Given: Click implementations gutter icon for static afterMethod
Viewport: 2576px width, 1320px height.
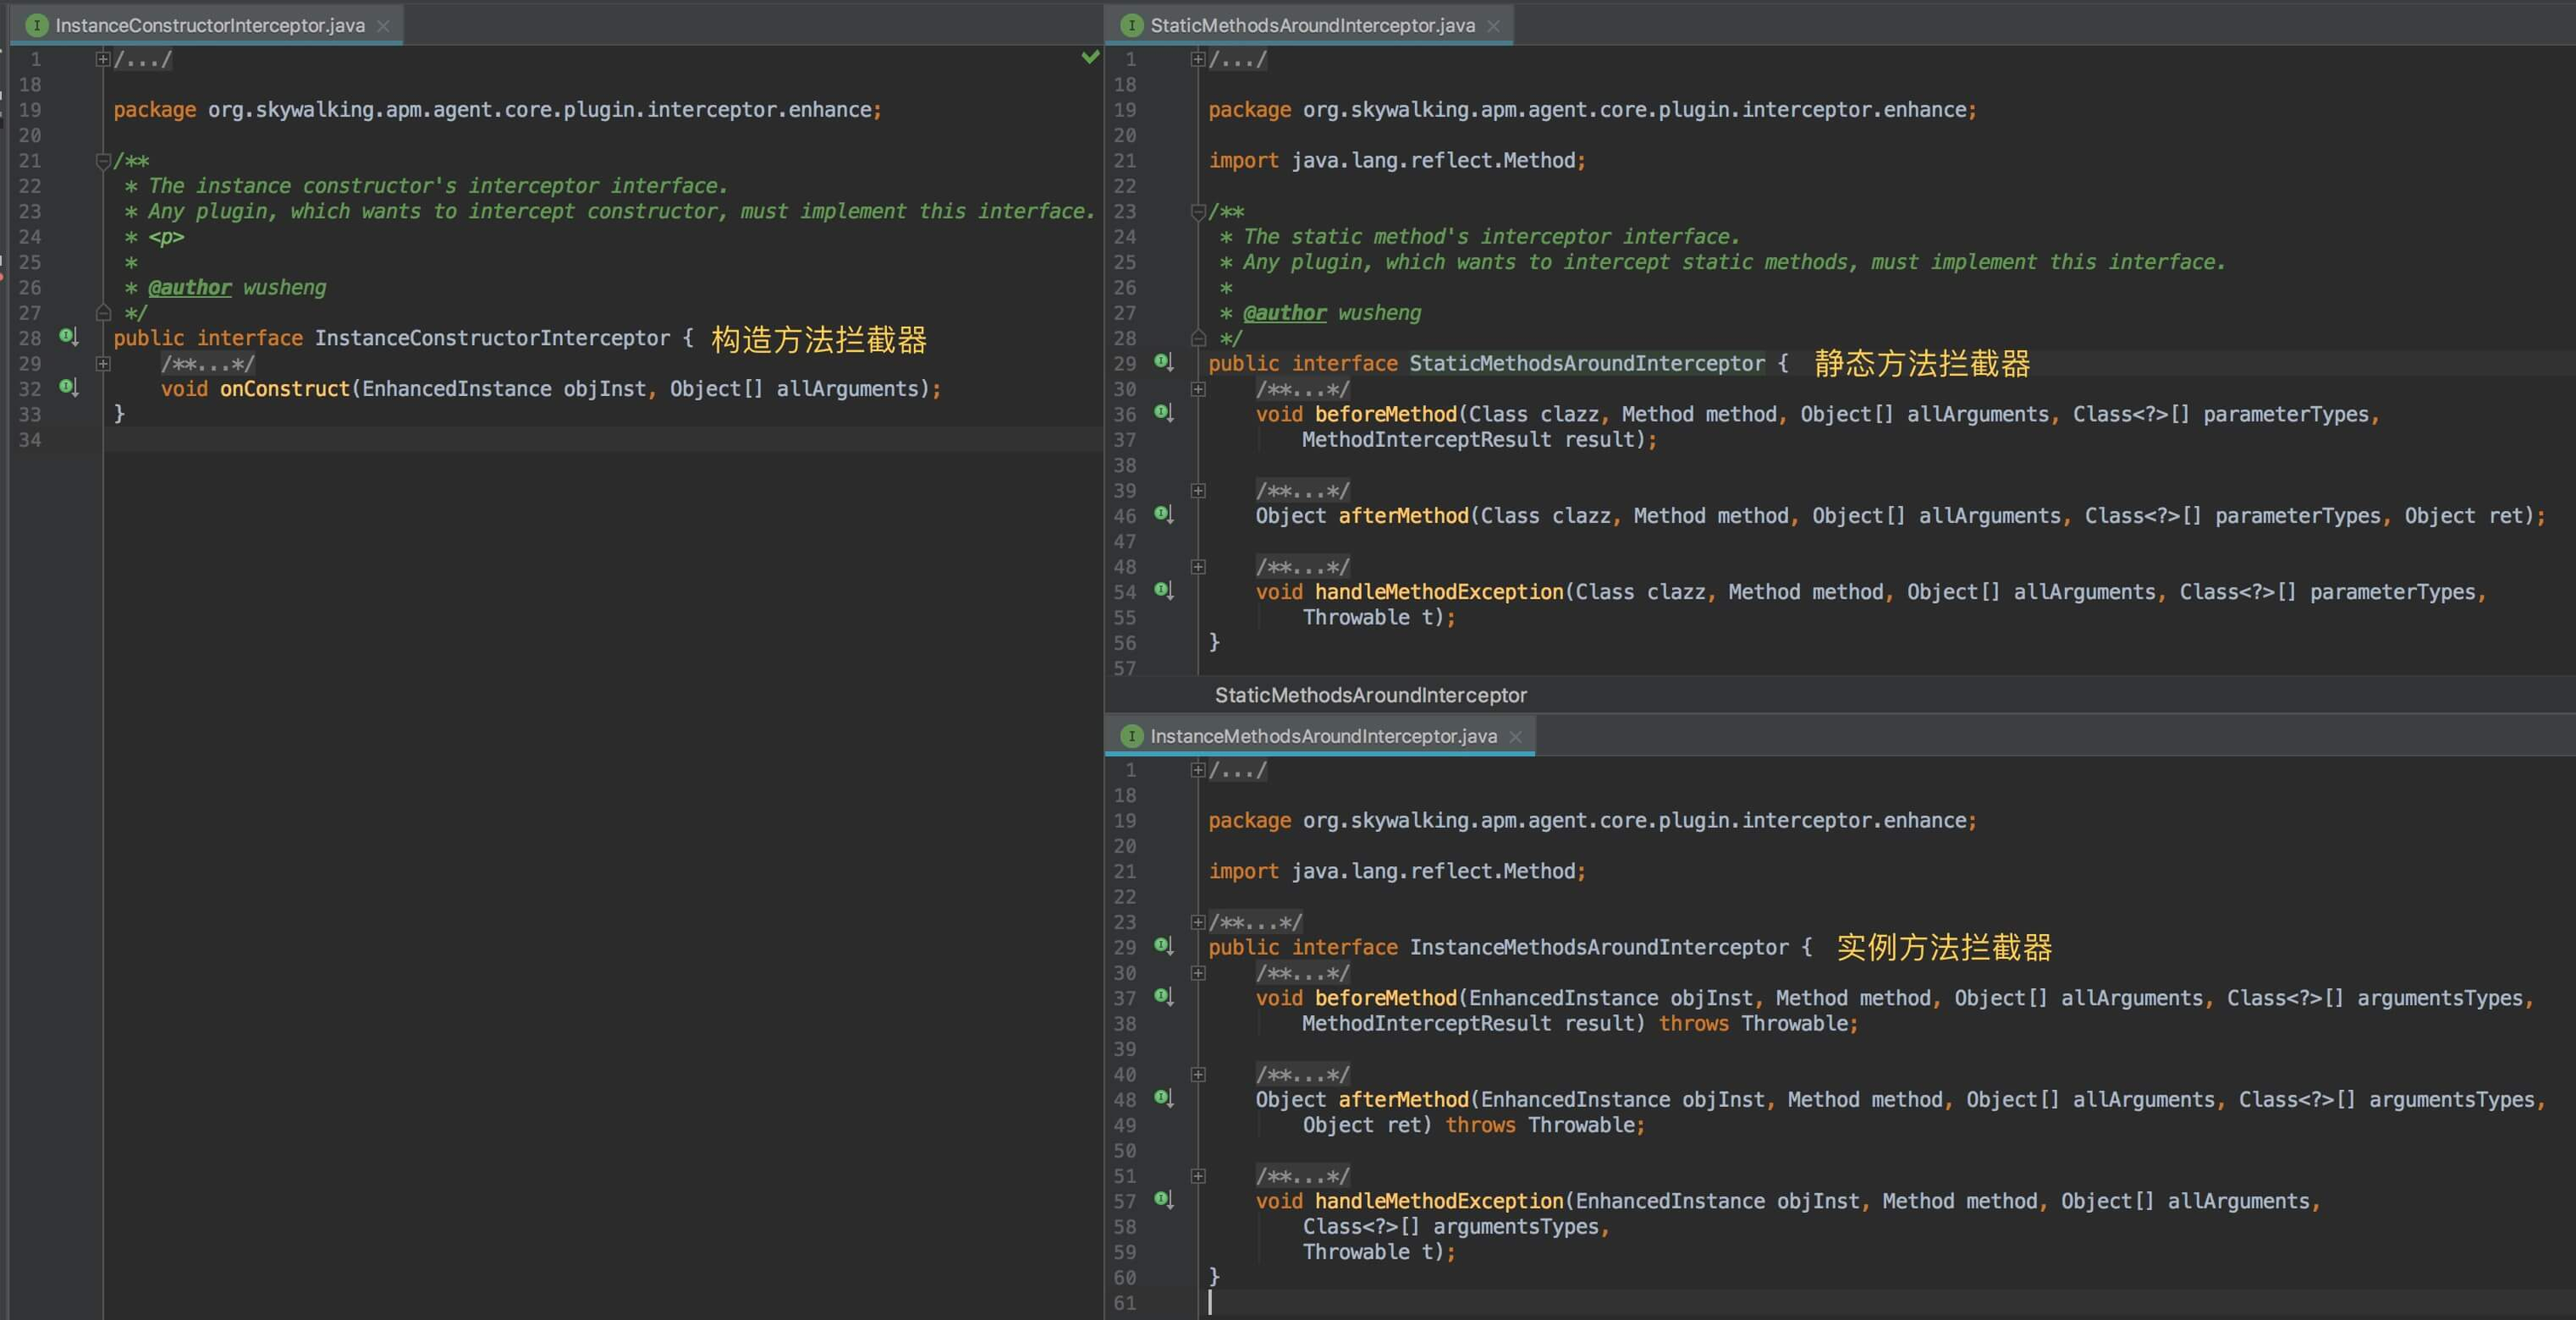Looking at the screenshot, I should 1163,514.
